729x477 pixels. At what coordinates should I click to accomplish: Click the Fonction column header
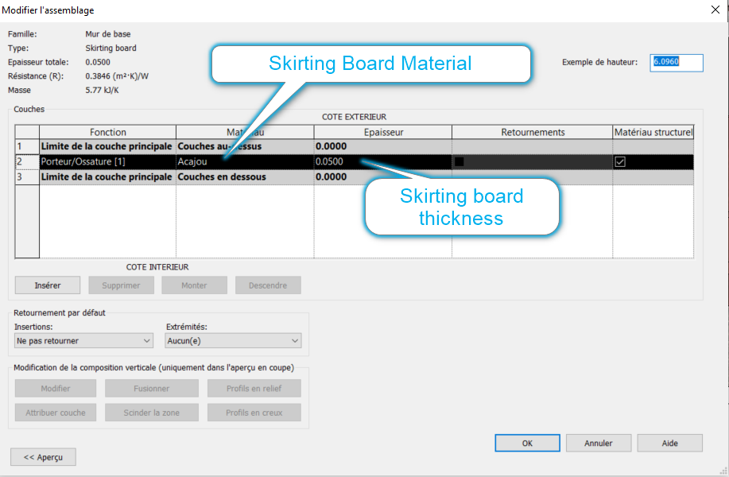pyautogui.click(x=107, y=132)
